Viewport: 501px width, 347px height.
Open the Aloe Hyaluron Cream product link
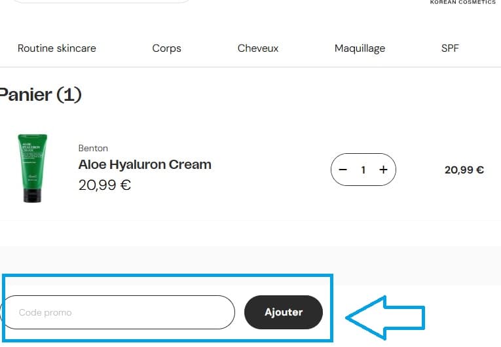coord(145,164)
